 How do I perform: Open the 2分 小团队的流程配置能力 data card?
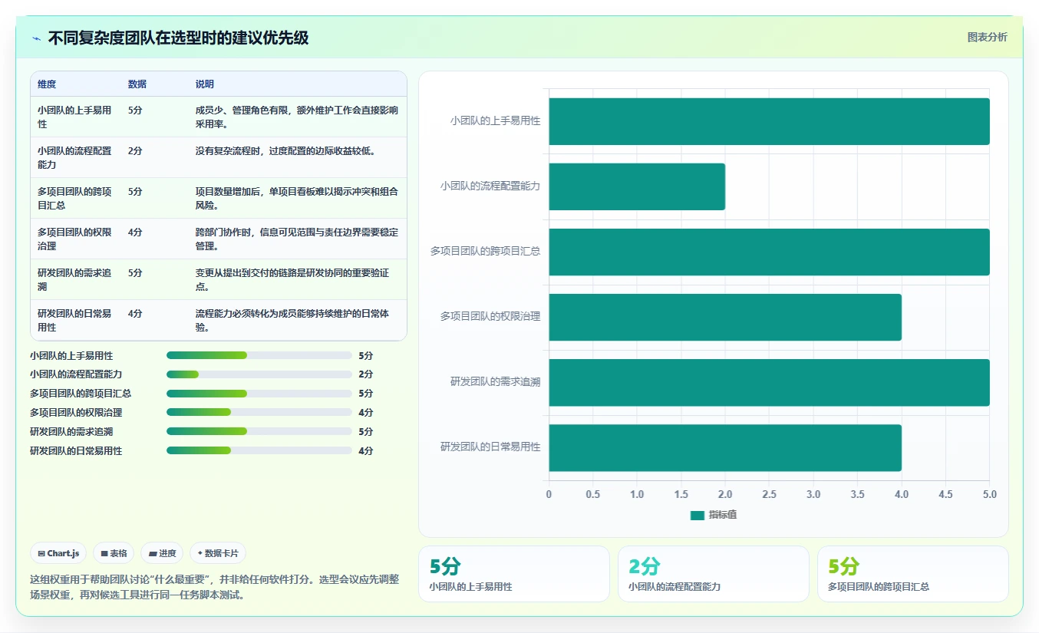click(x=713, y=574)
